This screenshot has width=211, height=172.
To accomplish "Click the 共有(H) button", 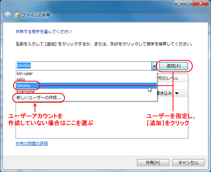I will (153, 163).
